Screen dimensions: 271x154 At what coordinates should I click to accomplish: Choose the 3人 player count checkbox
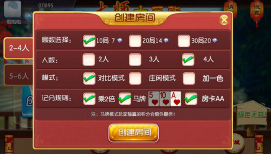click(135, 60)
